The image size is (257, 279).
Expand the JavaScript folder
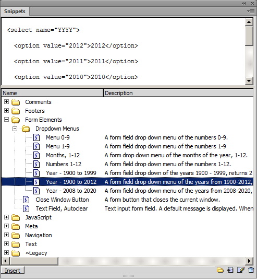(x=6, y=217)
